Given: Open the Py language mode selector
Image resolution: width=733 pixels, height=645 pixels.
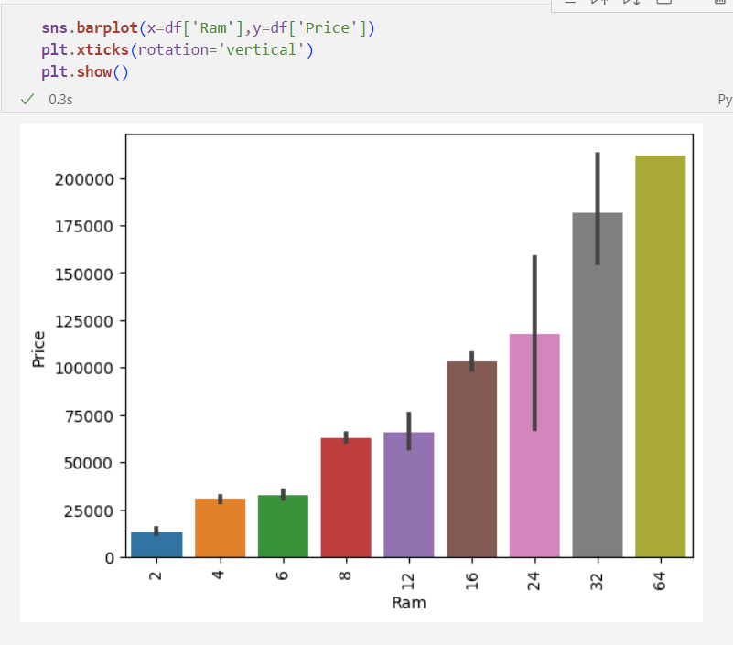Looking at the screenshot, I should pos(724,98).
